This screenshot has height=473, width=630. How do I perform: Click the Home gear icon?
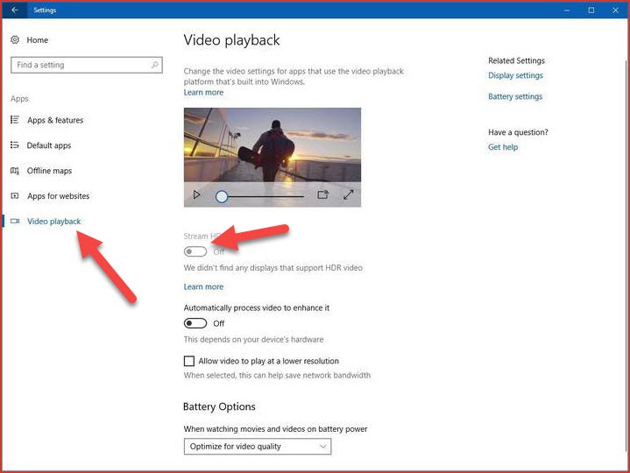coord(15,40)
